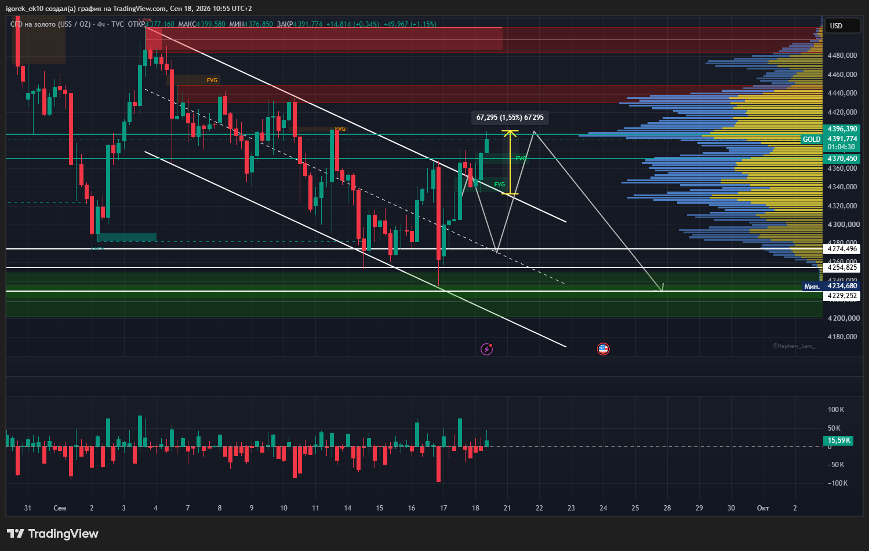This screenshot has height=551, width=869.
Task: Click the measurement tooltip 67,295 (1,55%)
Action: pos(510,117)
